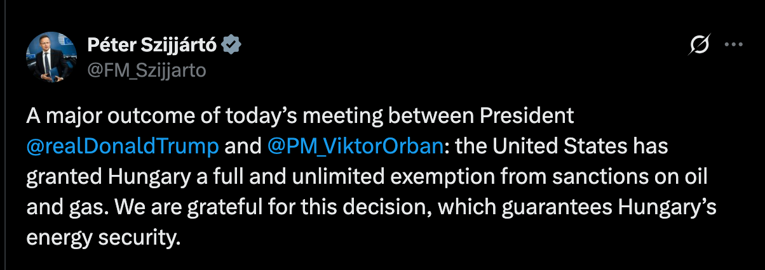
Task: Click the Grok explain-post icon
Action: click(x=700, y=45)
